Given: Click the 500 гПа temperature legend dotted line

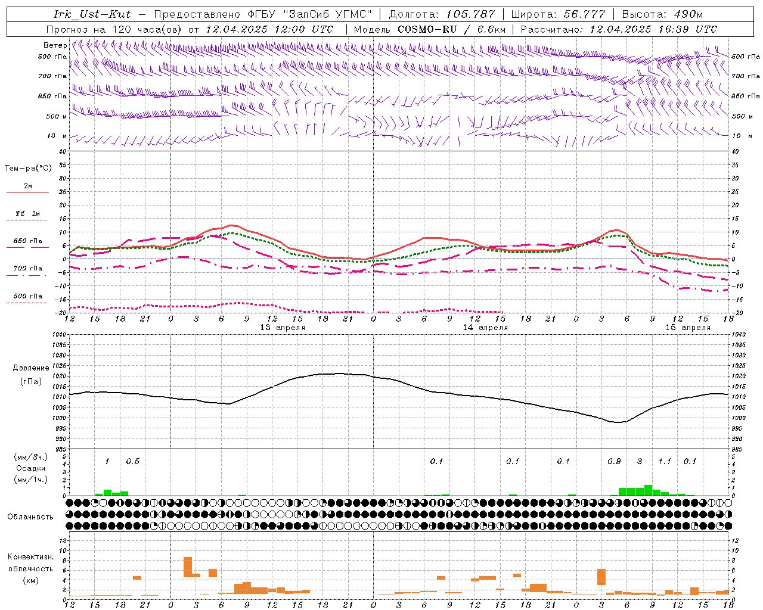Looking at the screenshot, I should (x=27, y=303).
